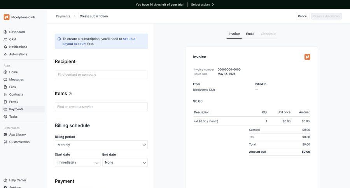Viewport: 350px width, 188px height.
Task: Open Messages in the sidebar
Action: [x=23, y=79]
